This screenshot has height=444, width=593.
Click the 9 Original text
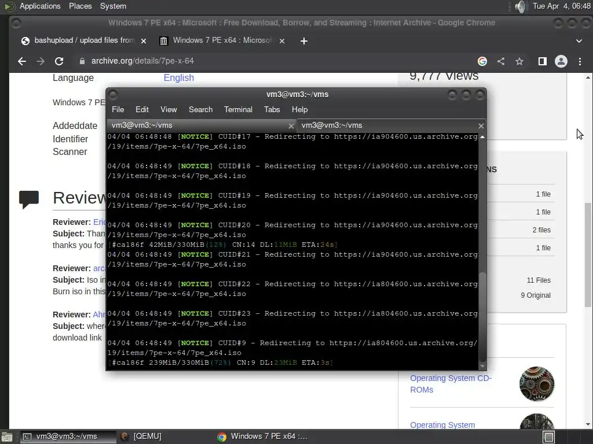(x=536, y=295)
